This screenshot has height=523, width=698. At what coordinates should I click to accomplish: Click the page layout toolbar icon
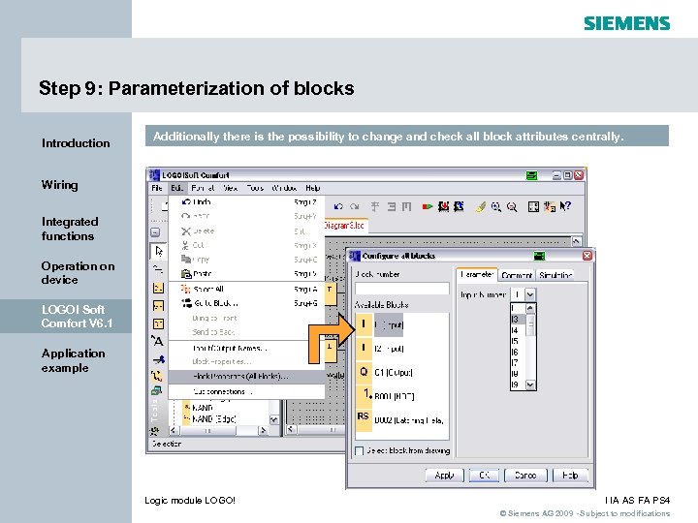pos(533,206)
